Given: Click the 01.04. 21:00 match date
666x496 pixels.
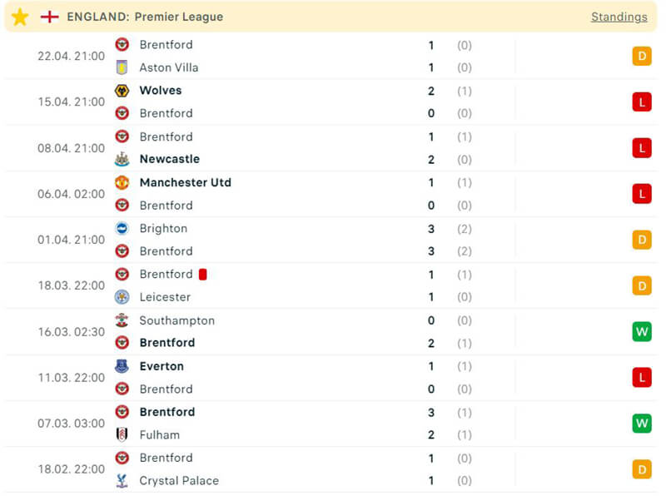Looking at the screenshot, I should (72, 240).
